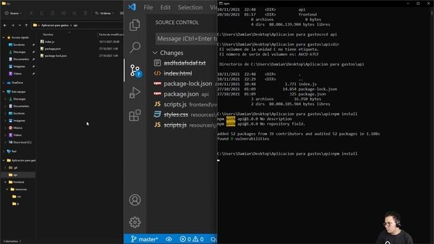
Task: Click the Delete trash icon in File Explorer toolbar
Action: click(x=85, y=14)
